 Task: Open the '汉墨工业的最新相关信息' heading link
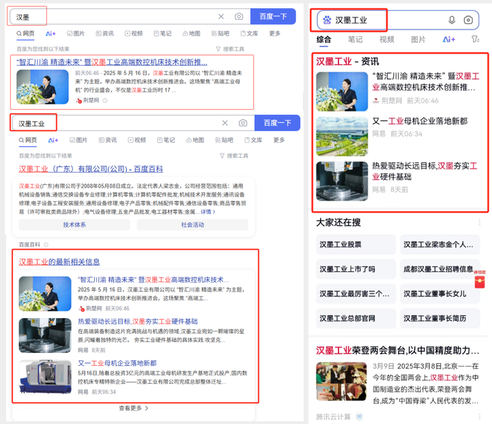59,262
